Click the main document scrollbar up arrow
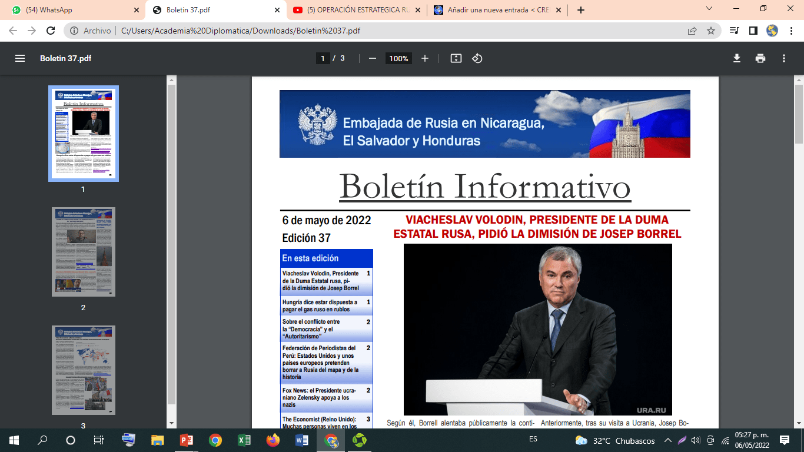 tap(799, 79)
